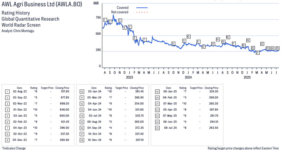Viewport: 282px width, 150px height.
Task: Select closing price 366.95
Action: pos(139,98)
